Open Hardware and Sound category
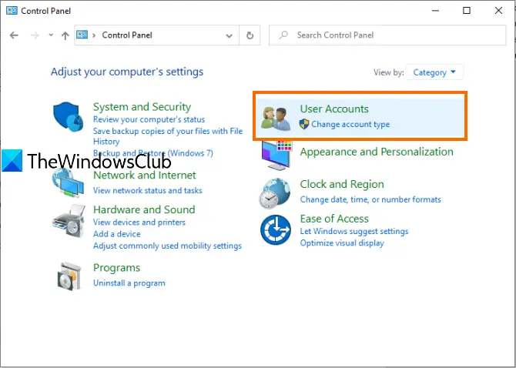The width and height of the screenshot is (516, 368). (144, 210)
